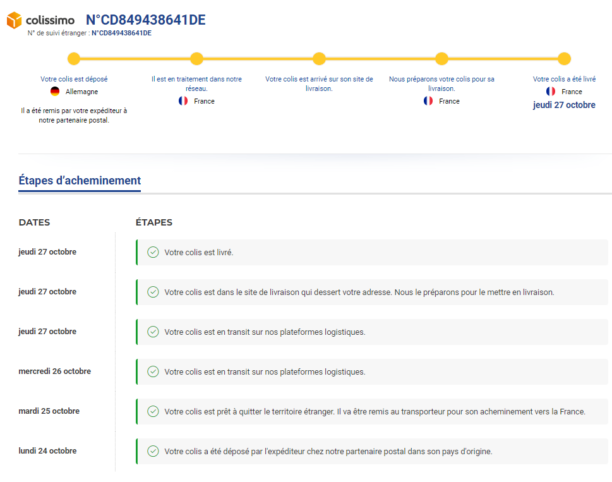Open the 'Étapes d'acheminement' tab

(80, 181)
